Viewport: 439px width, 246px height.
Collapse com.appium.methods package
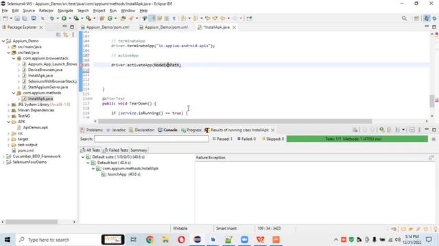click(x=14, y=93)
